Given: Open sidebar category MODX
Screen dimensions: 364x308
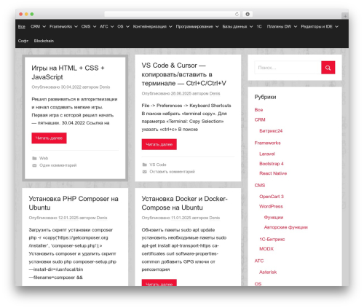Looking at the screenshot, I should 266,249.
